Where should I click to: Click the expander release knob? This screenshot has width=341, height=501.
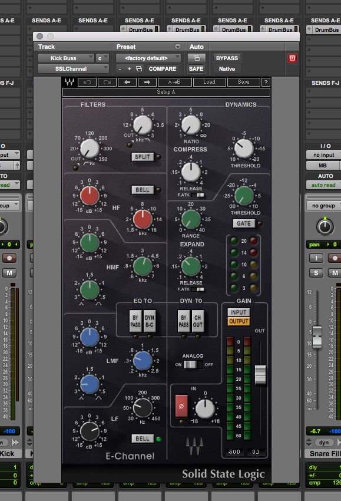click(191, 266)
